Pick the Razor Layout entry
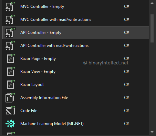This screenshot has width=156, height=136. 76,85
